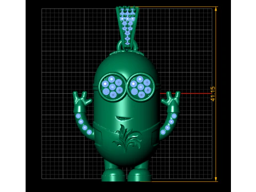Pick the left goggle eye with seven gems

tap(112, 87)
